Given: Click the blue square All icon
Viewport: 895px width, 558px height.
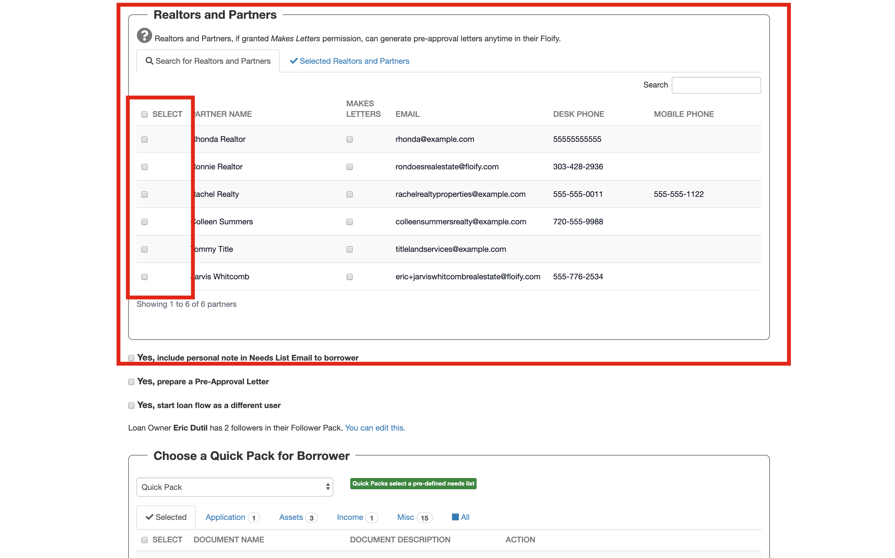Looking at the screenshot, I should pos(455,517).
